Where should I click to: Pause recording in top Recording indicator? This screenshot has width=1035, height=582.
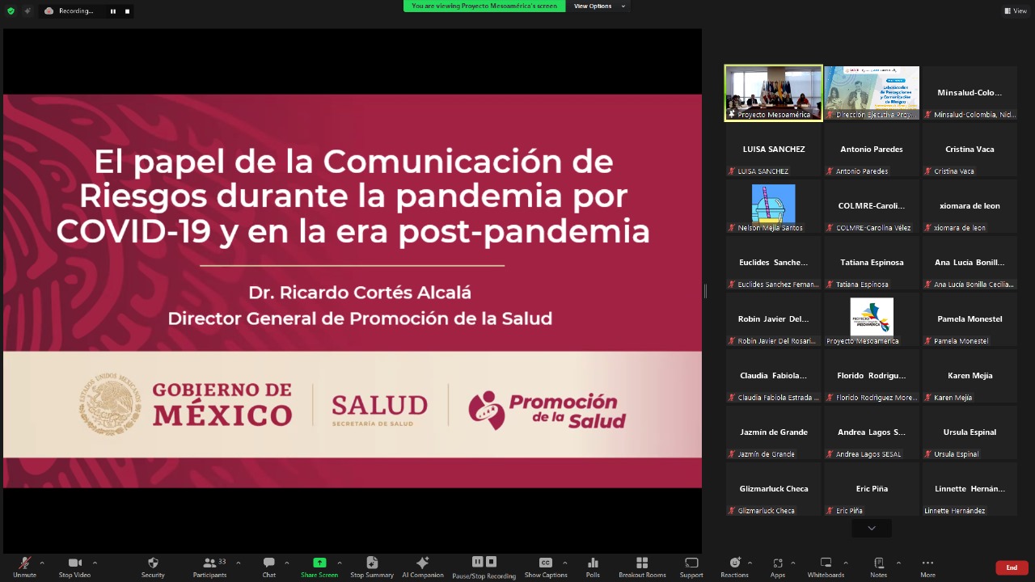point(112,11)
